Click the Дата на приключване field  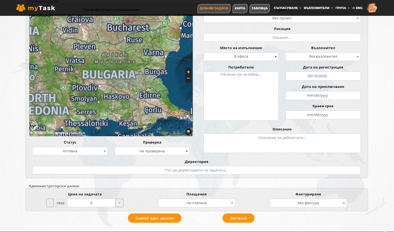click(x=323, y=96)
